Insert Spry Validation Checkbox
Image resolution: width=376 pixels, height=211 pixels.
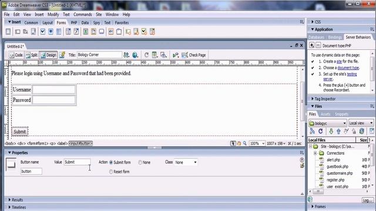point(144,32)
